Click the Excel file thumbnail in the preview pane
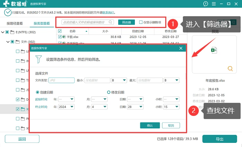 tap(214, 50)
